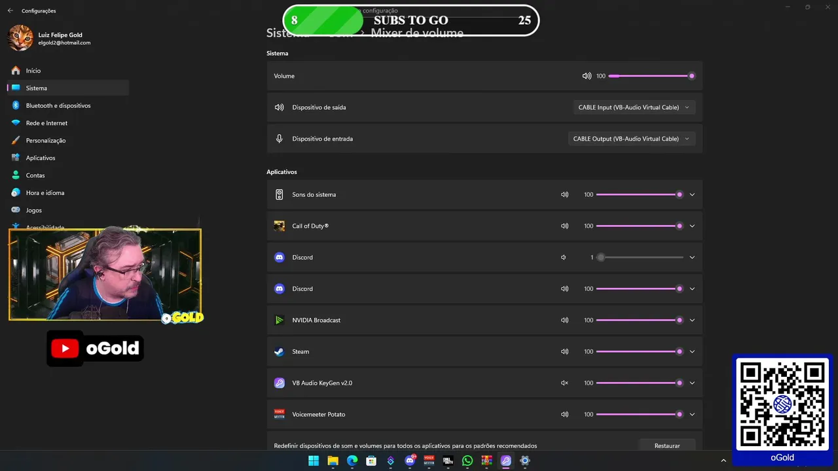Mute Voicemeeter Potato speaker icon

pyautogui.click(x=564, y=414)
